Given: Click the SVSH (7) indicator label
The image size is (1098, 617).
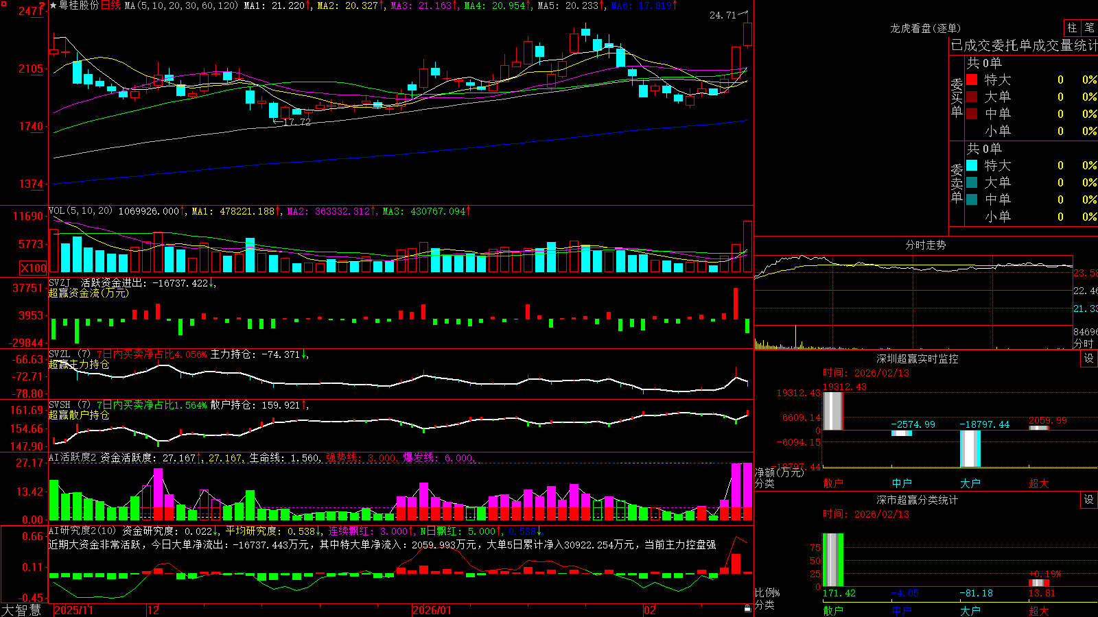Looking at the screenshot, I should click(69, 405).
